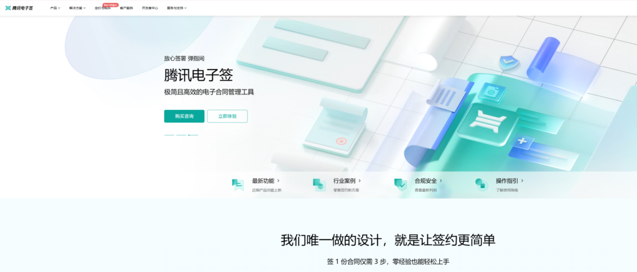Click the 操作指引 guide icon
637x272 pixels.
click(x=481, y=184)
